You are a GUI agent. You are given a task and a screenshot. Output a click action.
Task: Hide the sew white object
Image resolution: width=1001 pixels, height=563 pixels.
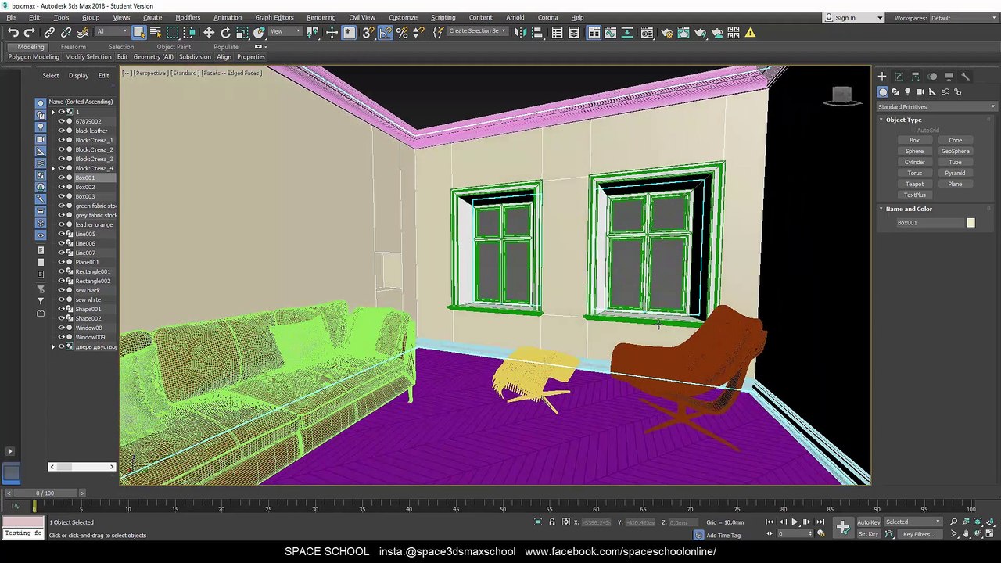(x=61, y=299)
